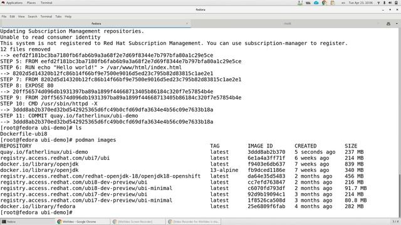
Task: Open the Tabs menu of the terminal
Action: click(58, 17)
